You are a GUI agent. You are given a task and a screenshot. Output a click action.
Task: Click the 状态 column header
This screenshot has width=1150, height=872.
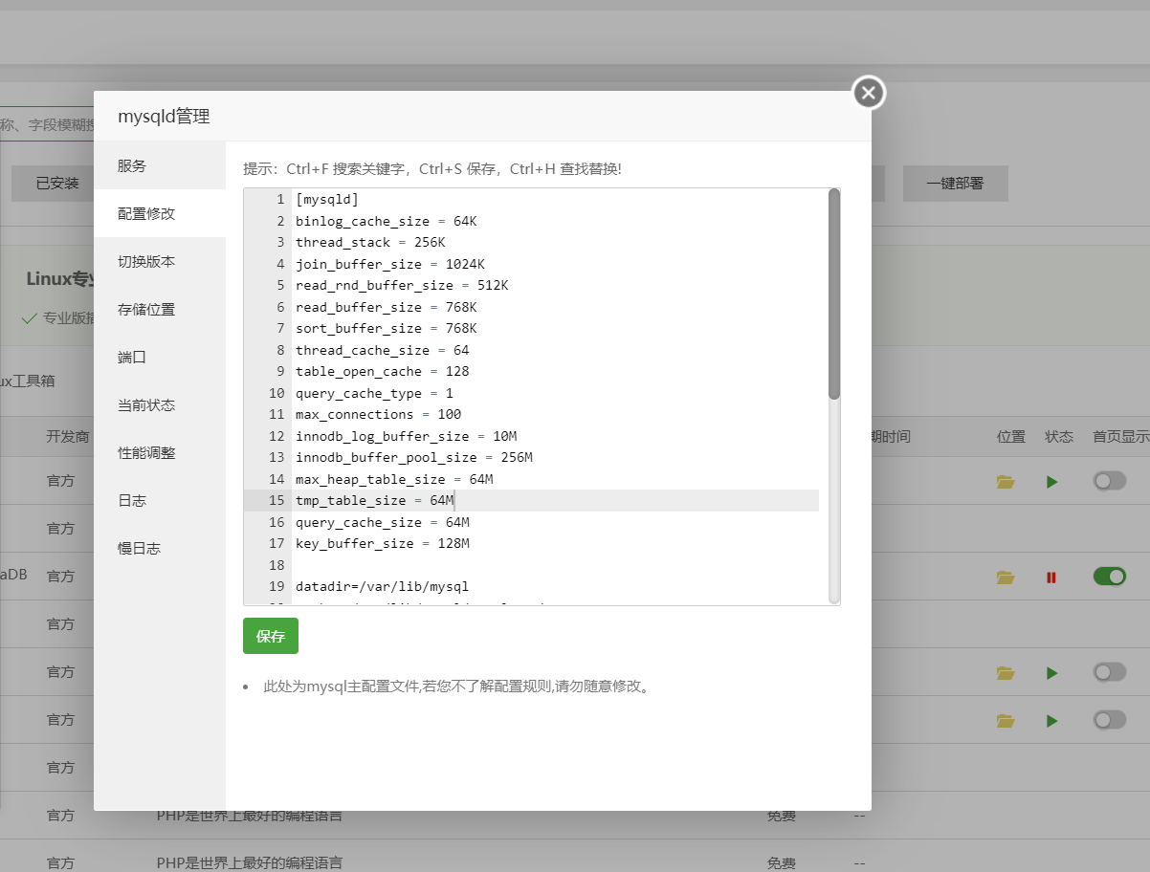1059,436
